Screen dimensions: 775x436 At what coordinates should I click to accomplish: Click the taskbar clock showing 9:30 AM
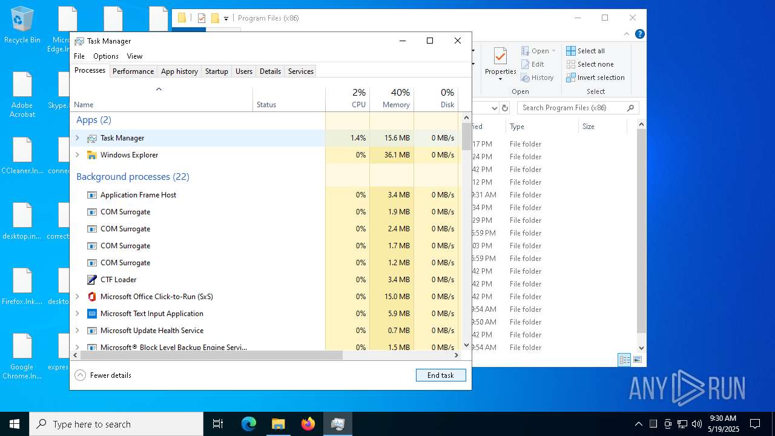click(x=724, y=424)
